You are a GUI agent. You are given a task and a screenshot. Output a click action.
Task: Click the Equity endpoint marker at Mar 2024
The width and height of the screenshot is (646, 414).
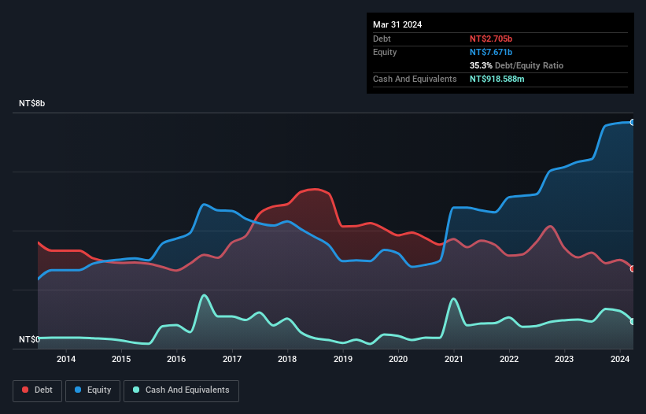coord(633,122)
